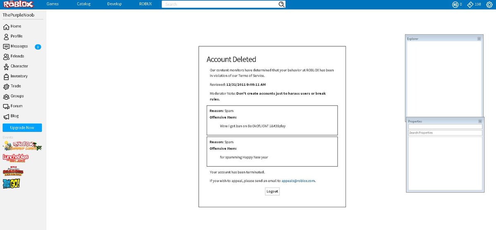Screen dimensions: 496x230
Task: Click 'Your account has been terminated.' text
Action: click(237, 172)
